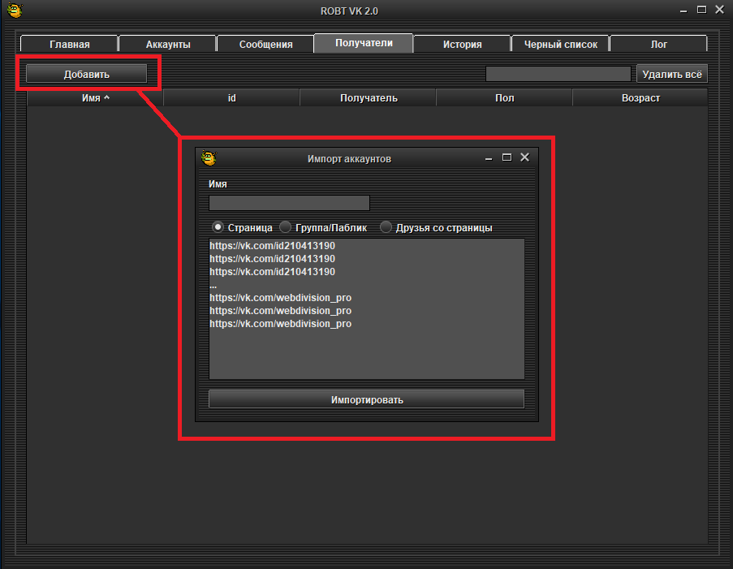
Task: Focus the Имя input field in the dialog
Action: (x=289, y=203)
